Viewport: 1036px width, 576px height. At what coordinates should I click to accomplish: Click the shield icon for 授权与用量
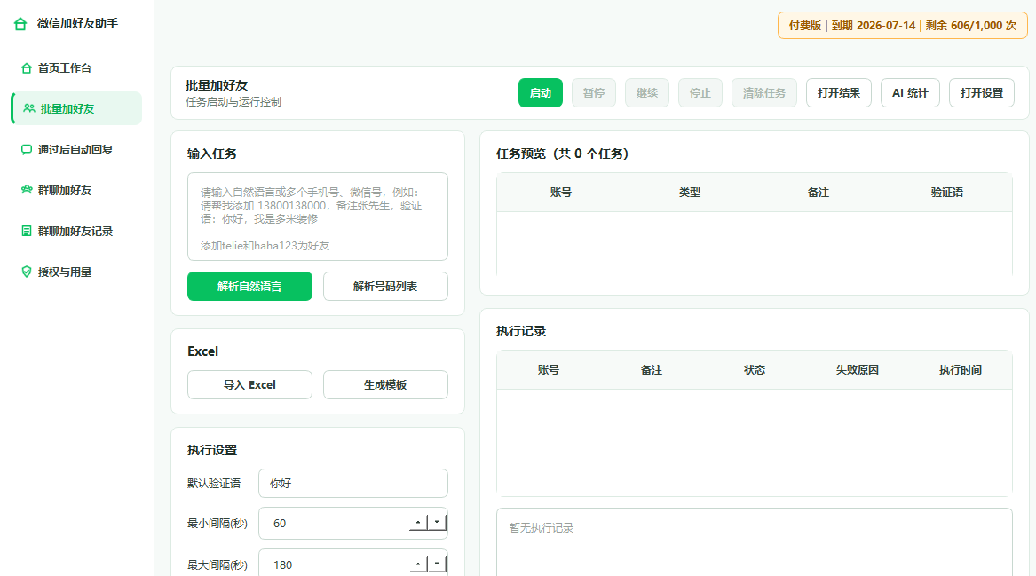pyautogui.click(x=27, y=272)
